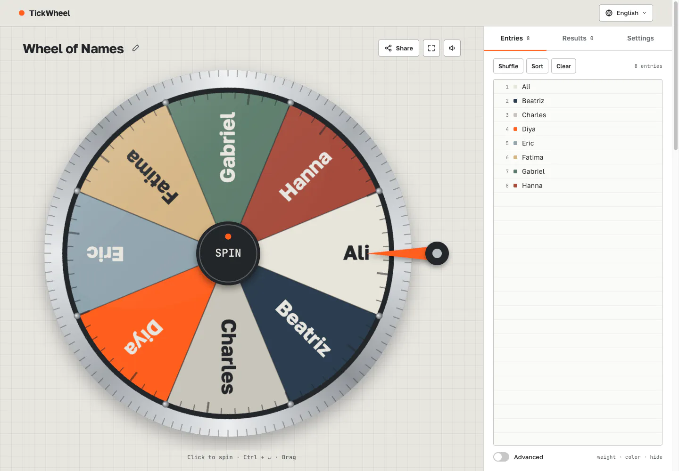Select the Charles entry in the list
Viewport: 679px width, 471px height.
(578, 115)
